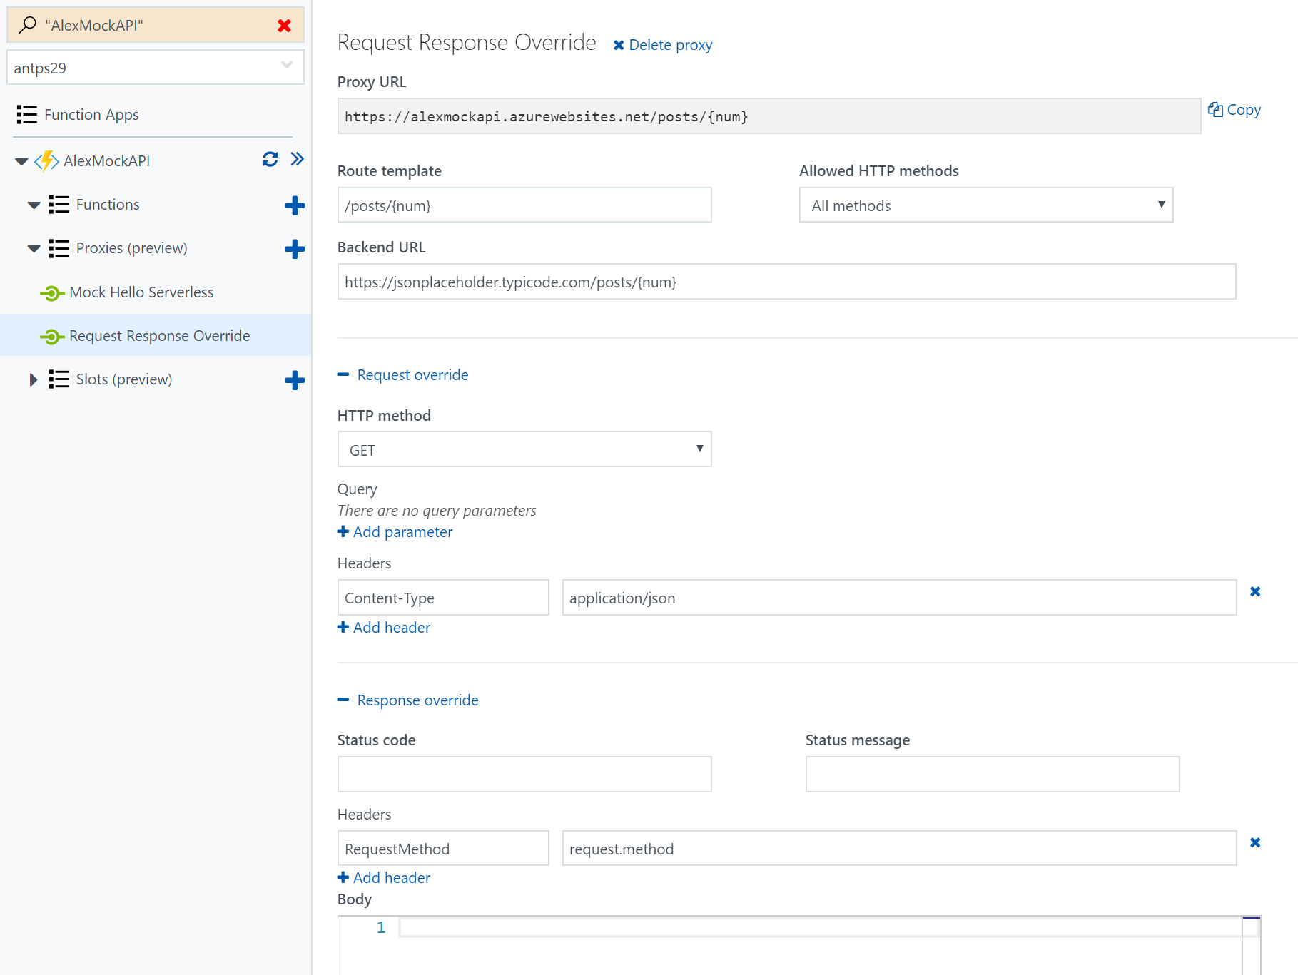Image resolution: width=1298 pixels, height=975 pixels.
Task: Select the Mock Hello Serverless proxy
Action: coord(141,292)
